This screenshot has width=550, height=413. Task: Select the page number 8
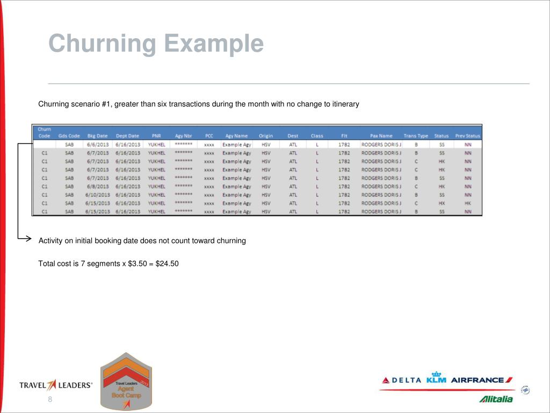[50, 399]
